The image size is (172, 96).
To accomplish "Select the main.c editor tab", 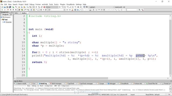I will point(24,13).
